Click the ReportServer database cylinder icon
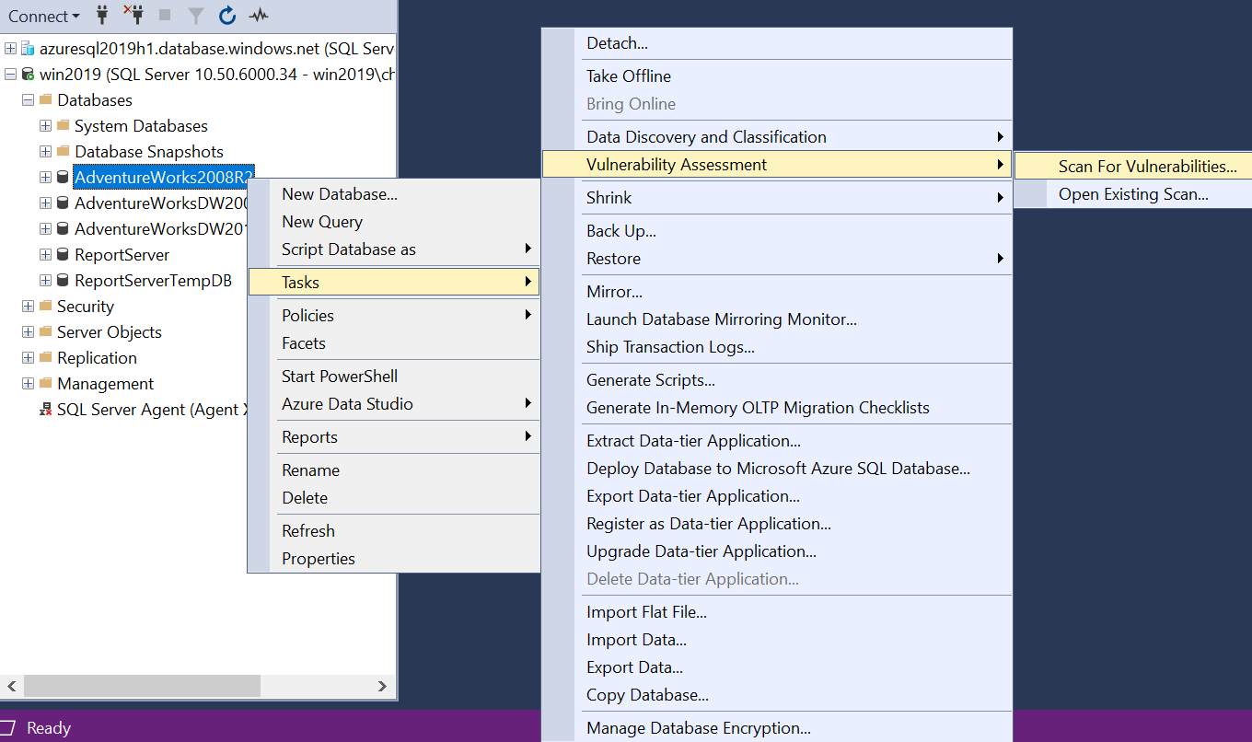The height and width of the screenshot is (742, 1252). (x=63, y=254)
